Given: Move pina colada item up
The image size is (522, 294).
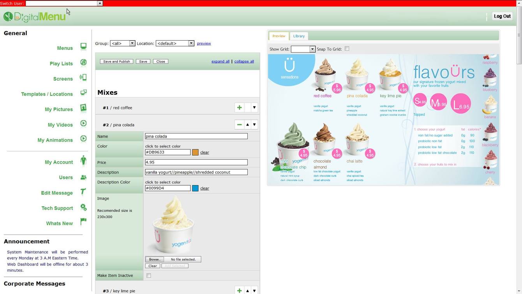Looking at the screenshot, I should [247, 125].
